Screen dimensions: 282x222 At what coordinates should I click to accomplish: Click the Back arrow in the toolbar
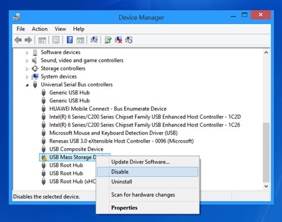[x=18, y=40]
